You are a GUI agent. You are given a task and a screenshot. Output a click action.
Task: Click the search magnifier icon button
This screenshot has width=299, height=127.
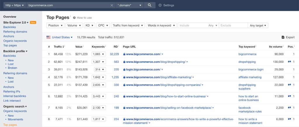pos(149,5)
